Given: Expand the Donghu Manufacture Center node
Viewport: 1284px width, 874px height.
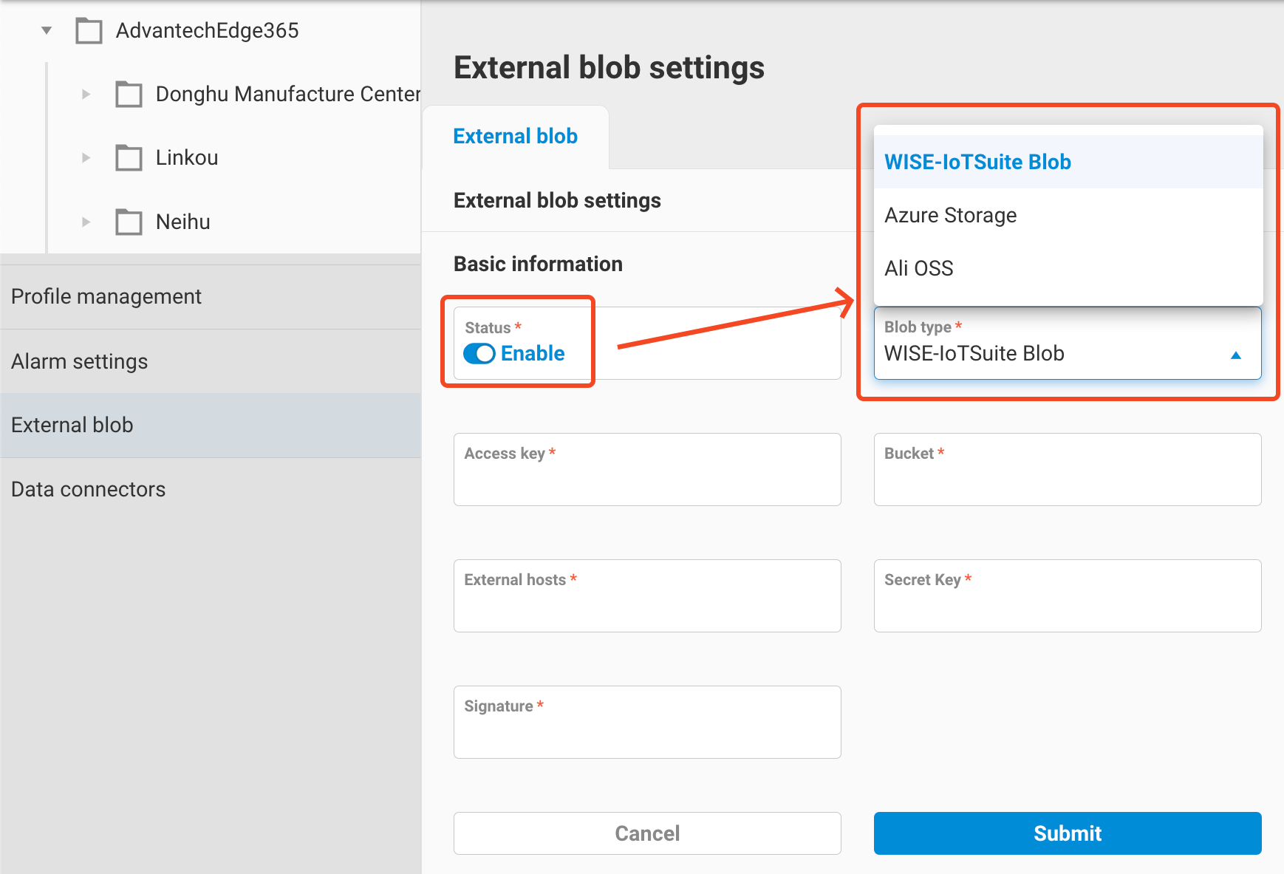Looking at the screenshot, I should (86, 94).
